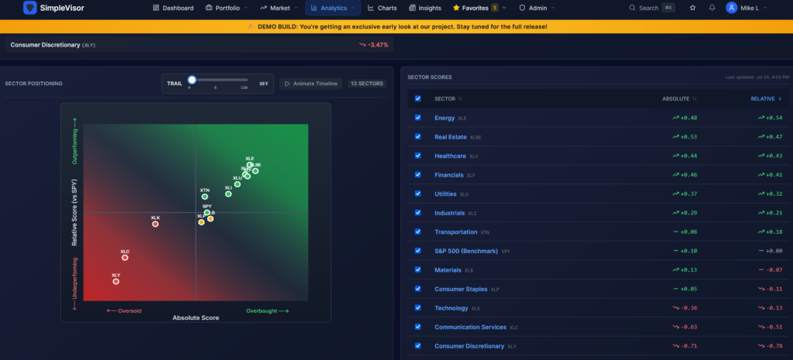Uncheck the Financials checkbox
Viewport: 793px width, 360px height.
click(x=417, y=174)
